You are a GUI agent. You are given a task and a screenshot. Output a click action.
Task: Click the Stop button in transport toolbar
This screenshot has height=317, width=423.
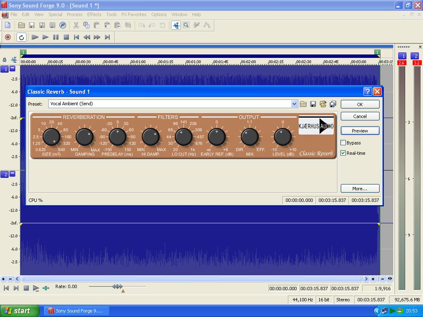click(x=66, y=37)
